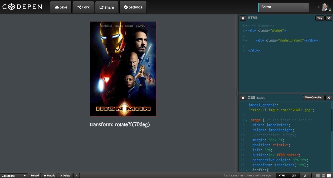Click the Embed button
Image resolution: width=333 pixels, height=178 pixels.
pos(35,176)
